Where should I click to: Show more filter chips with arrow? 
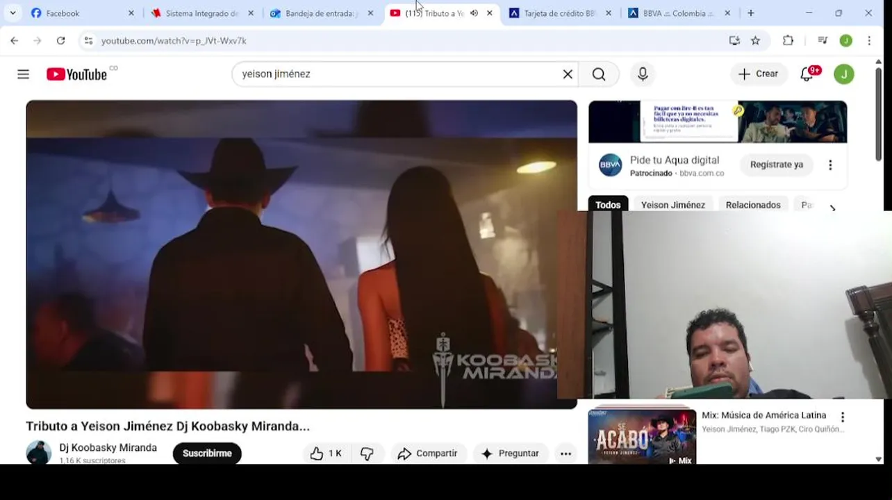pos(832,206)
